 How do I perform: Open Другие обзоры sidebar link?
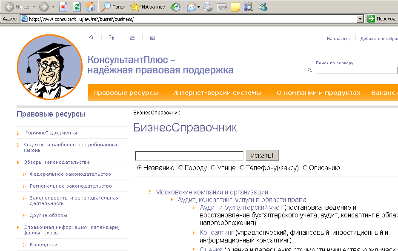pyautogui.click(x=49, y=215)
